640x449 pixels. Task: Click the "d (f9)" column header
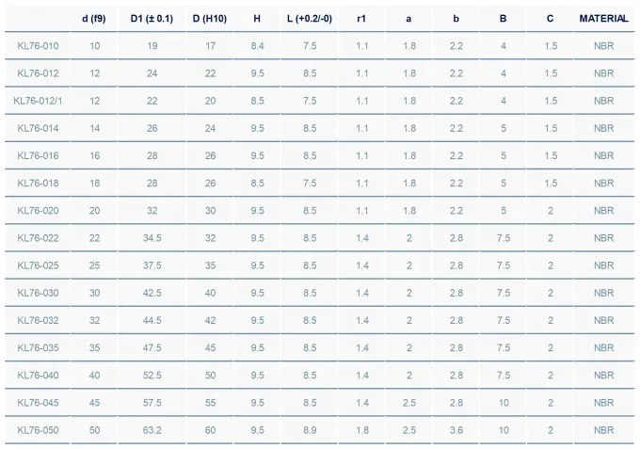pos(94,18)
